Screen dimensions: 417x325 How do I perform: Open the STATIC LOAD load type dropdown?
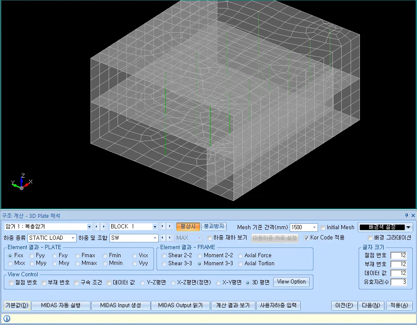(73, 238)
